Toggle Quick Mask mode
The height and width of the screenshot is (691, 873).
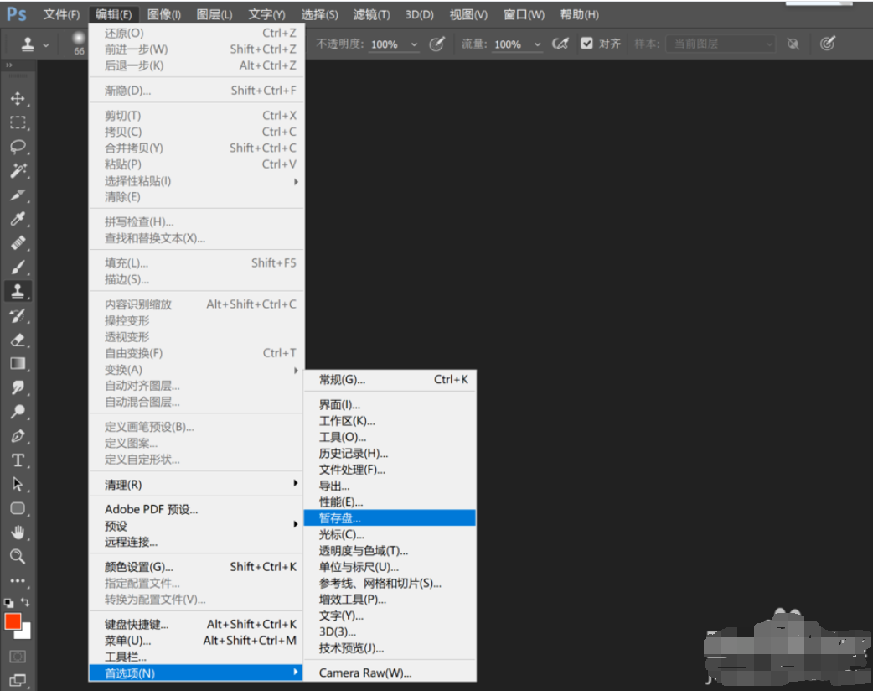18,656
